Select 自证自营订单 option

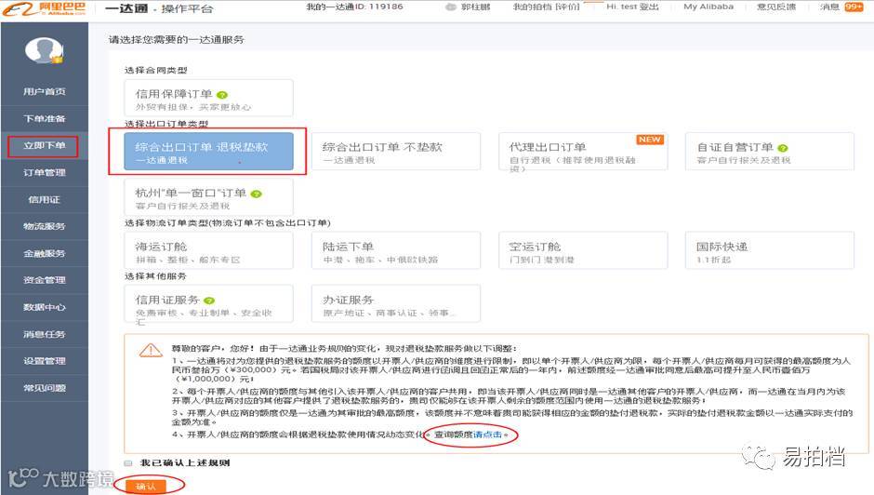point(770,152)
